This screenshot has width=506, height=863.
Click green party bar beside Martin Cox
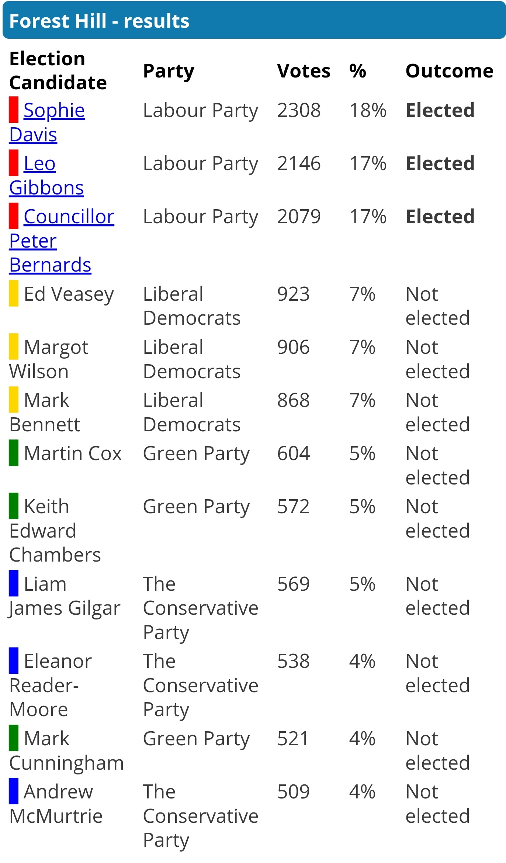click(x=14, y=453)
